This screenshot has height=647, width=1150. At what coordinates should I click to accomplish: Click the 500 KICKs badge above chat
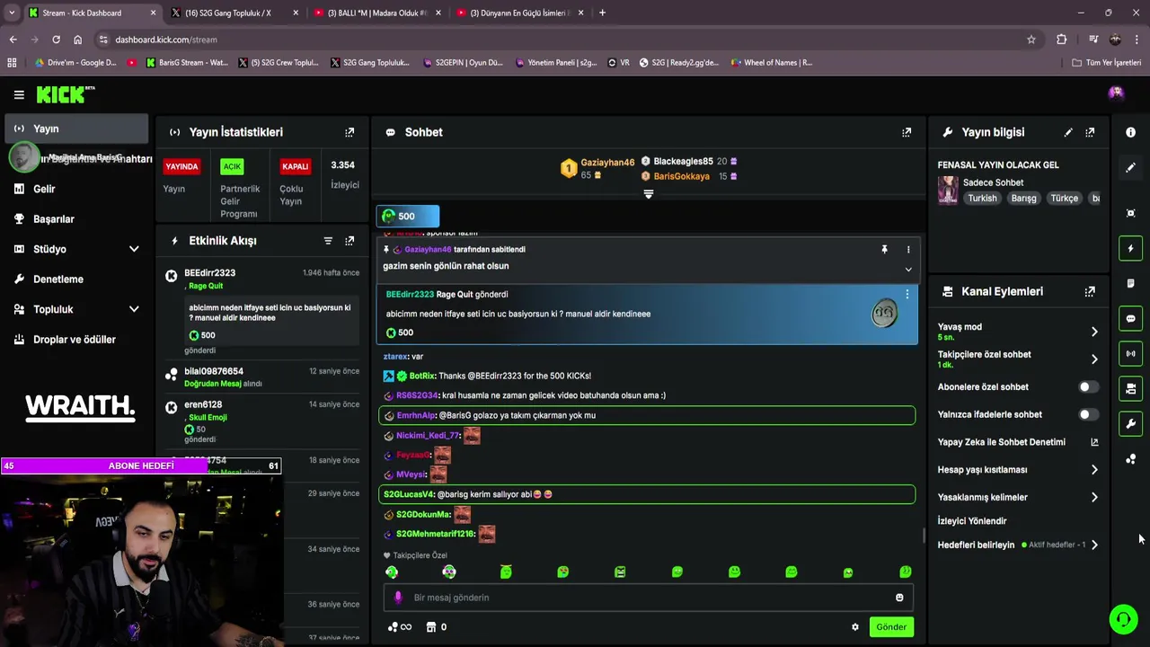point(408,216)
